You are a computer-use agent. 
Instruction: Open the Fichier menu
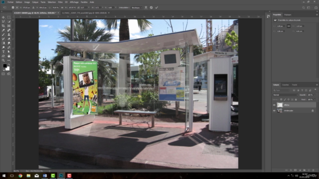pos(10,2)
